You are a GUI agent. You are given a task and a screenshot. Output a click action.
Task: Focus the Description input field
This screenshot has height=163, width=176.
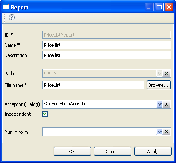click(x=107, y=55)
